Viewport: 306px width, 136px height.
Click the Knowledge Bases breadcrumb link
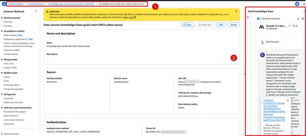tap(36, 4)
